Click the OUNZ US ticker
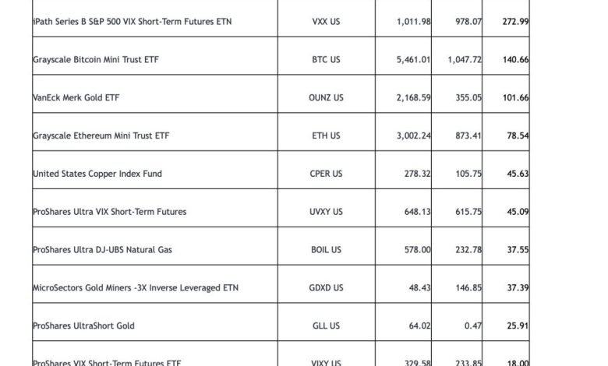The height and width of the screenshot is (366, 608). coord(325,97)
